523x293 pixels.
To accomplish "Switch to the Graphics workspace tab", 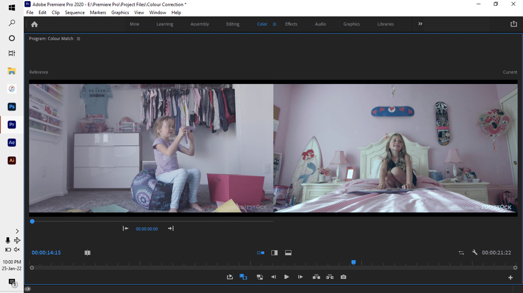I will [351, 24].
